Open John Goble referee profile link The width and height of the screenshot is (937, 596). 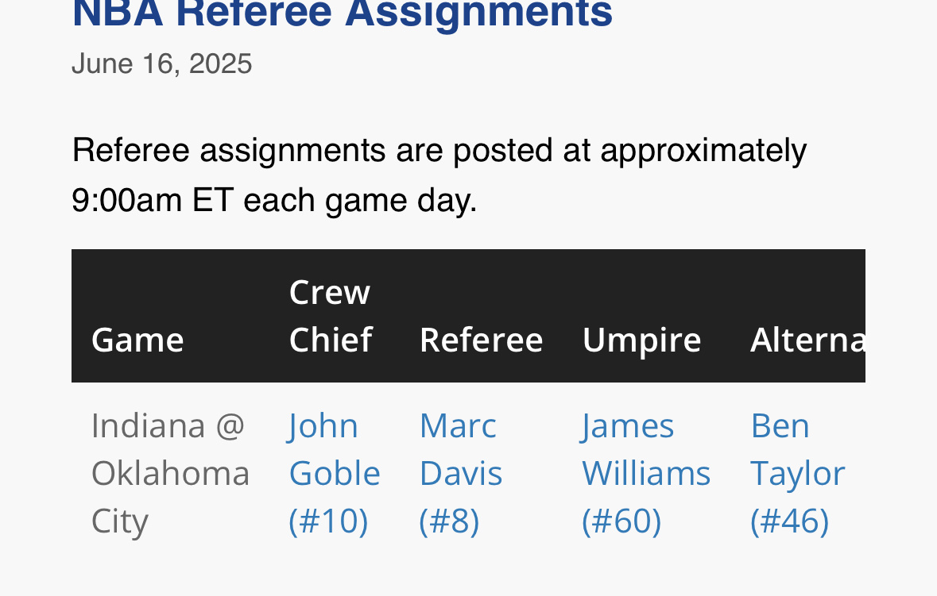pos(334,473)
